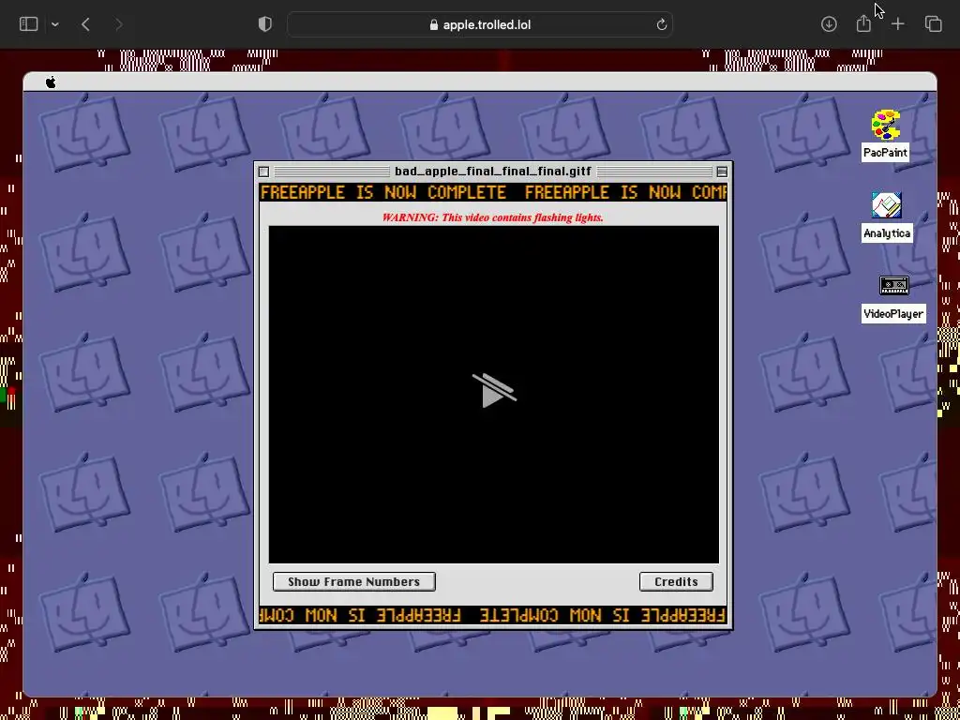Open the Share menu
960x720 pixels.
coord(863,23)
